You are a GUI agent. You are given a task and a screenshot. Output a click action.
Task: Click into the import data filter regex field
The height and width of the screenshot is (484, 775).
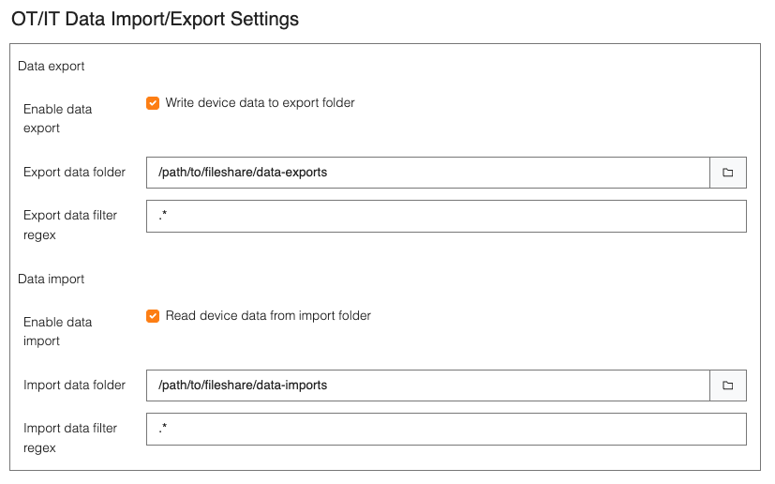pyautogui.click(x=446, y=429)
